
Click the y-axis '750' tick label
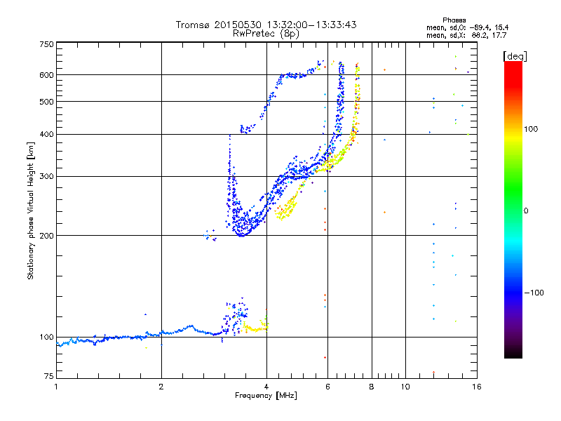click(x=46, y=44)
